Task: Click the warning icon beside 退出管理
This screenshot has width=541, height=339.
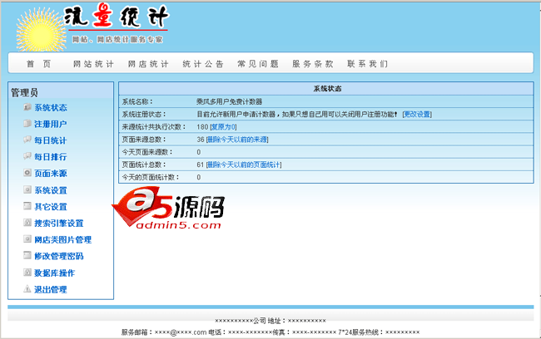Action: coord(27,288)
